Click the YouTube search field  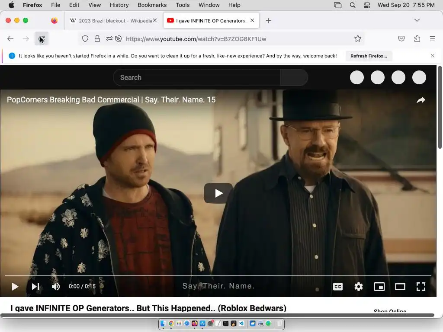coord(197,77)
